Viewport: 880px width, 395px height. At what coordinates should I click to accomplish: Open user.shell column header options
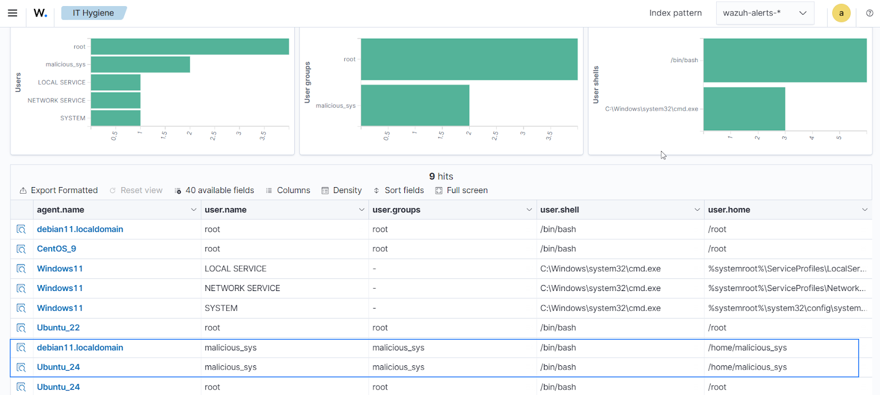click(697, 210)
